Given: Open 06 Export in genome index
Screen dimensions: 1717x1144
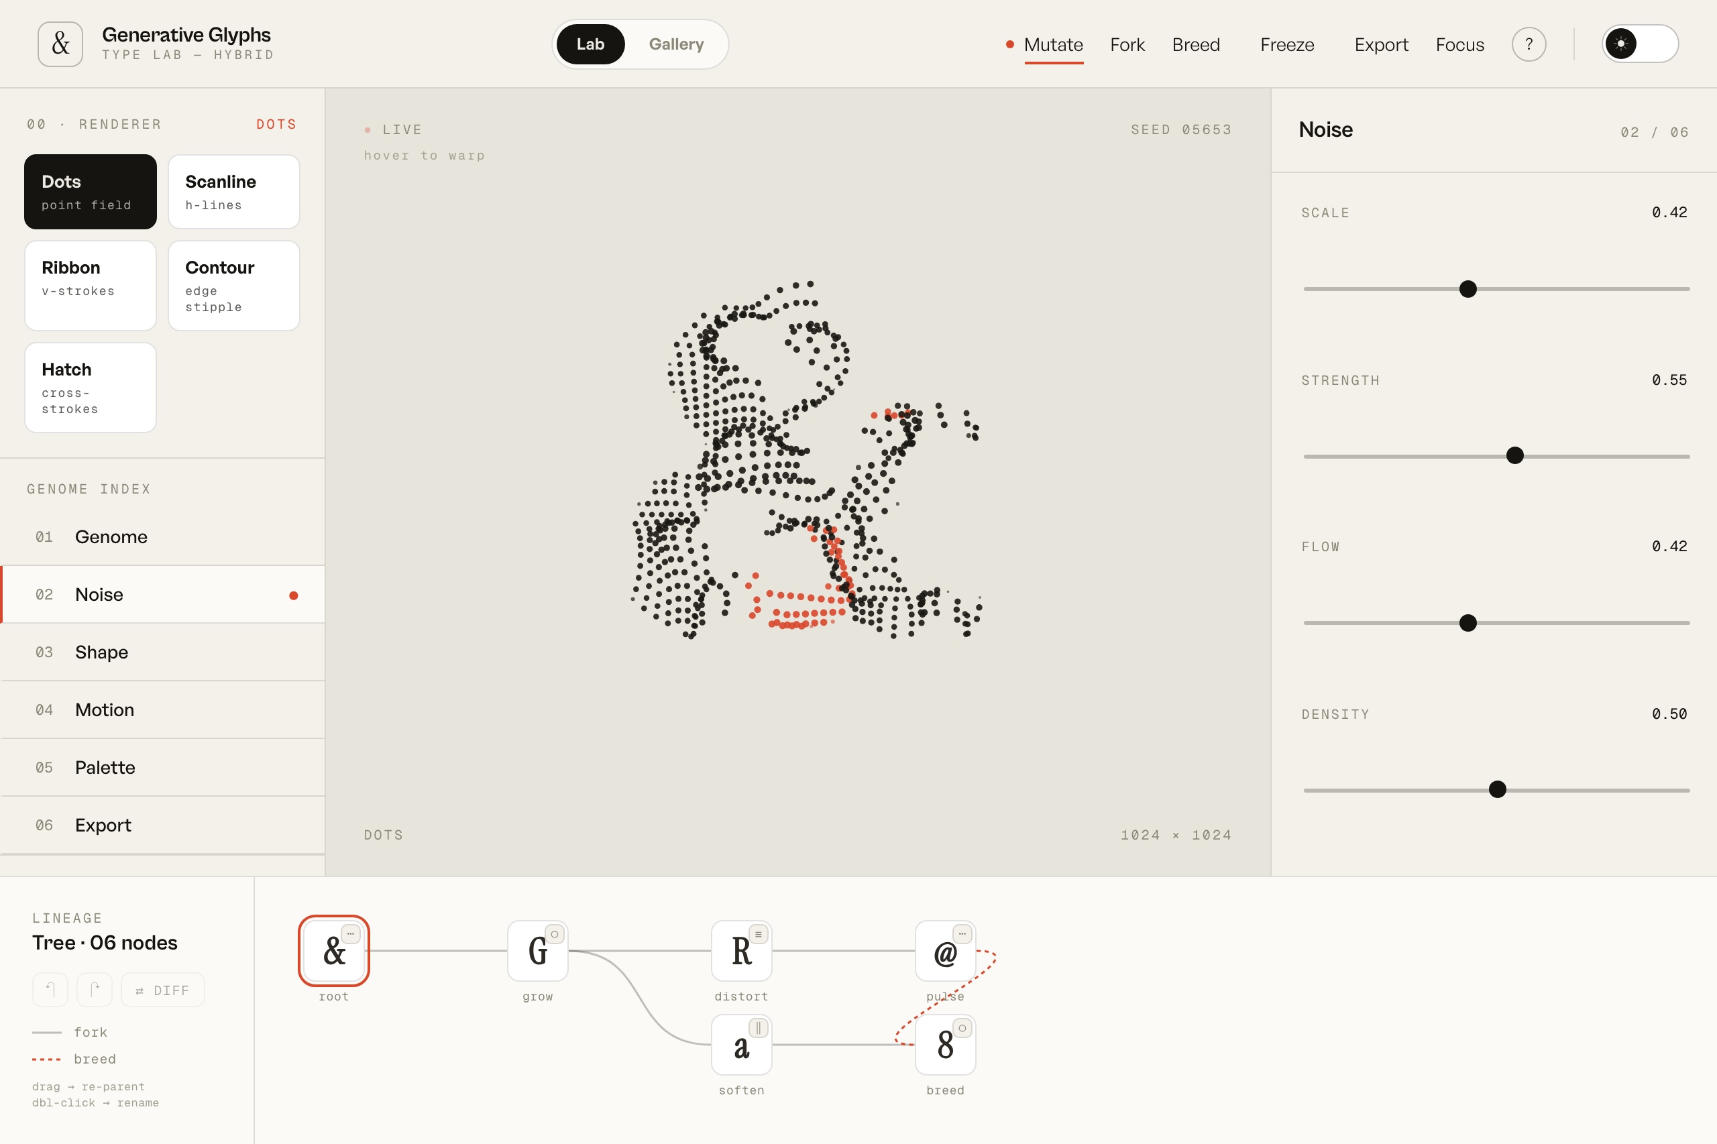Looking at the screenshot, I should 163,825.
